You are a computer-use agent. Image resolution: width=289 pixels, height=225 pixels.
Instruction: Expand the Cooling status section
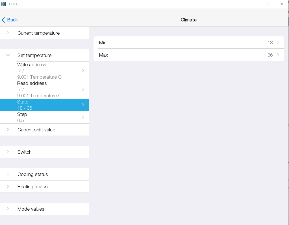pos(32,174)
